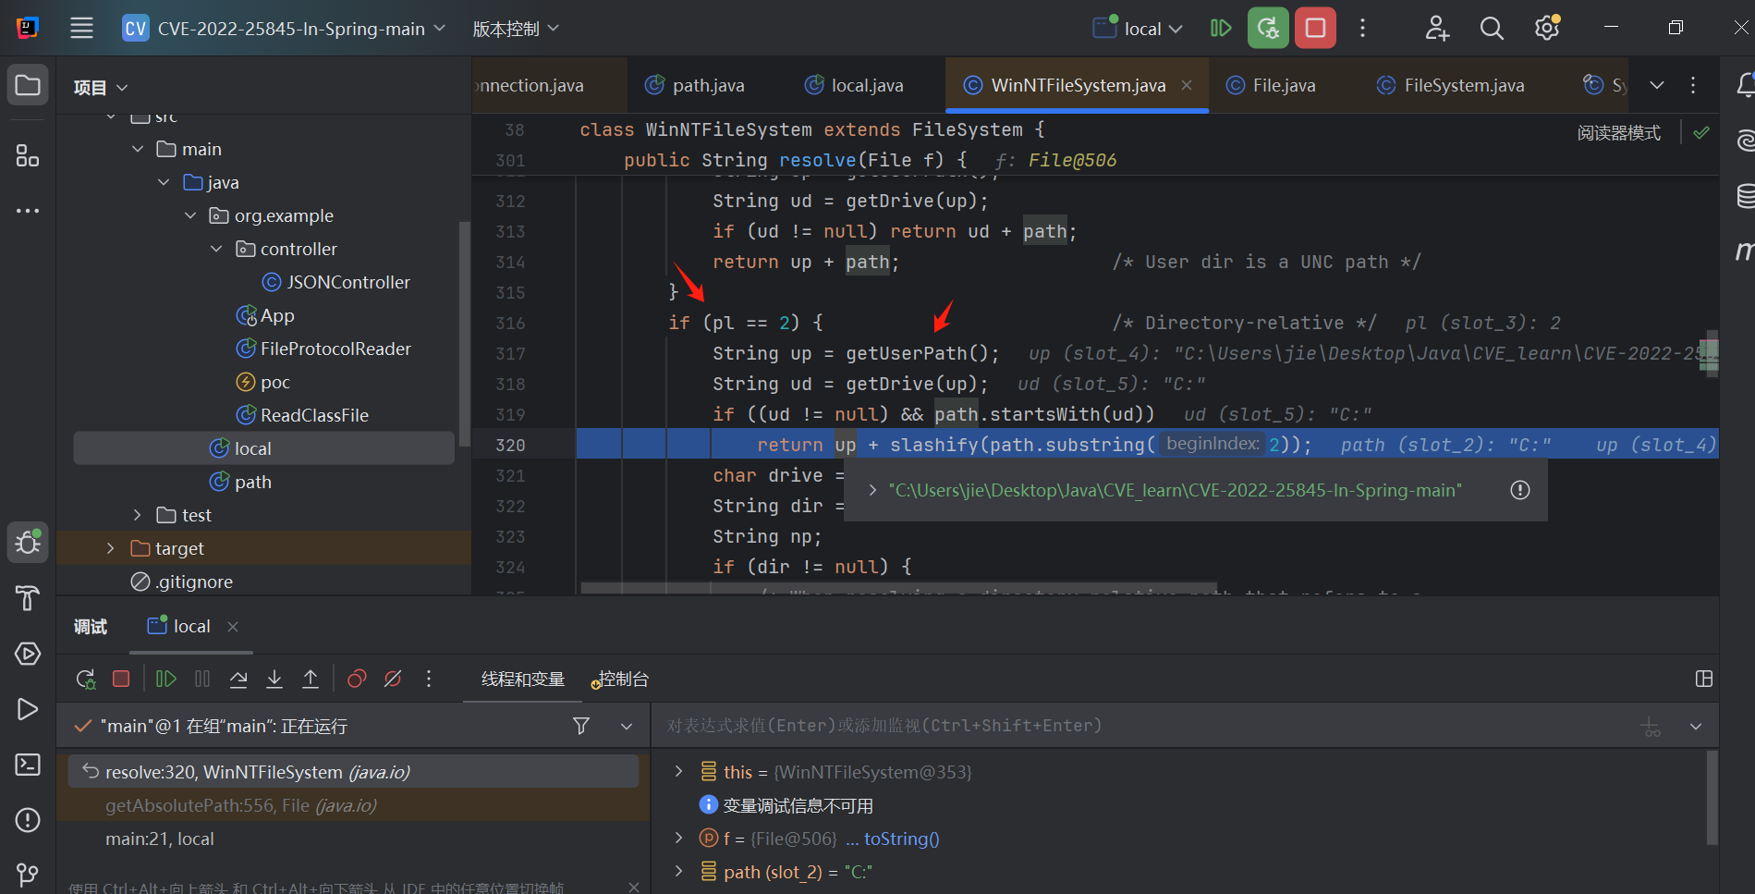Expand 'this' variable node

tap(678, 771)
